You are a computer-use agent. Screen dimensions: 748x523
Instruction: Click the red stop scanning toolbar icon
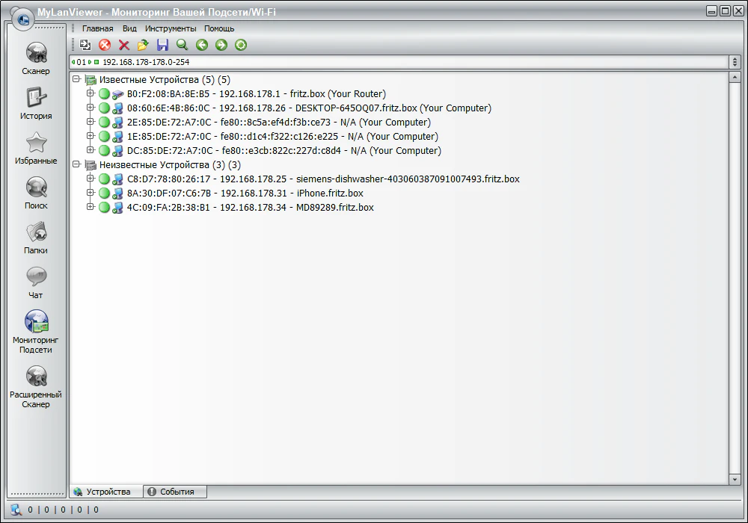click(105, 46)
